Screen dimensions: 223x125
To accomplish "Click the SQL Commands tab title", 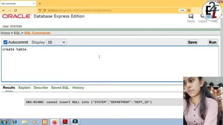I will [x=8, y=3].
